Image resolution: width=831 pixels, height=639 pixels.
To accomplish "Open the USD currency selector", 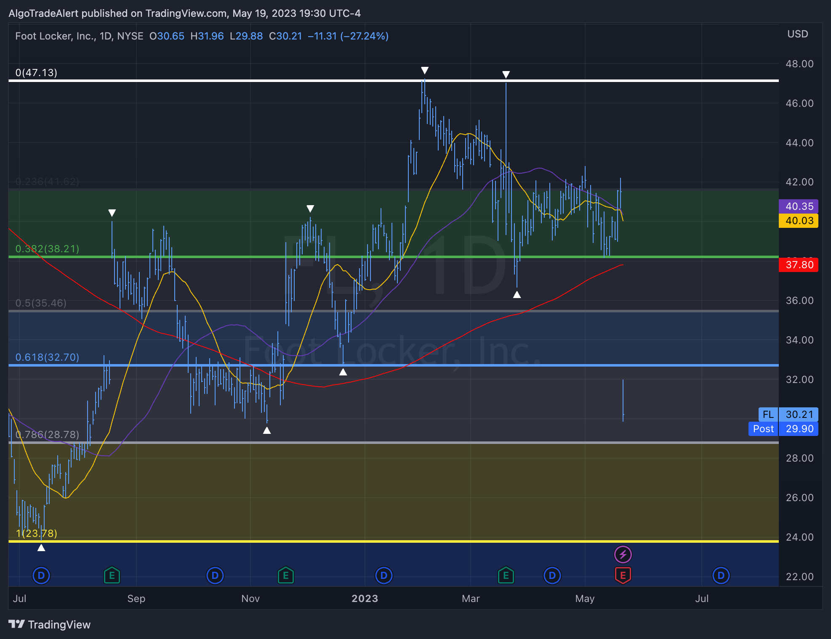I will click(x=798, y=34).
